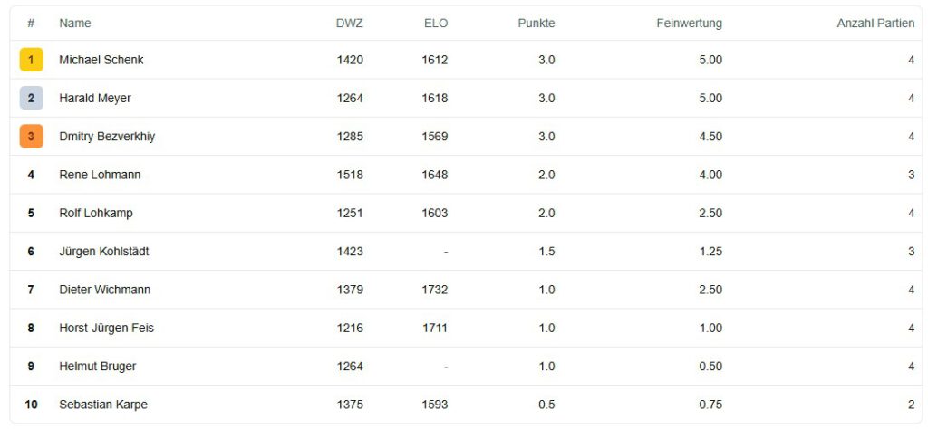The image size is (928, 429).
Task: Click on Rene Lohmann's name
Action: (x=100, y=175)
